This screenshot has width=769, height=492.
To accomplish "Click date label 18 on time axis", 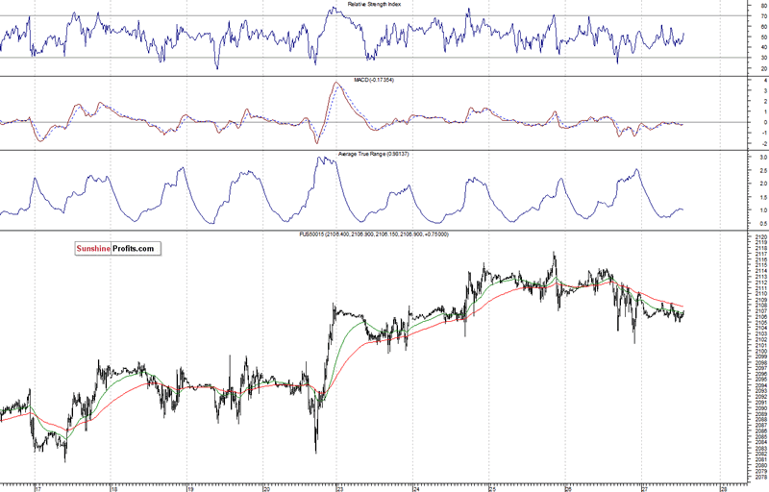I will pyautogui.click(x=113, y=488).
